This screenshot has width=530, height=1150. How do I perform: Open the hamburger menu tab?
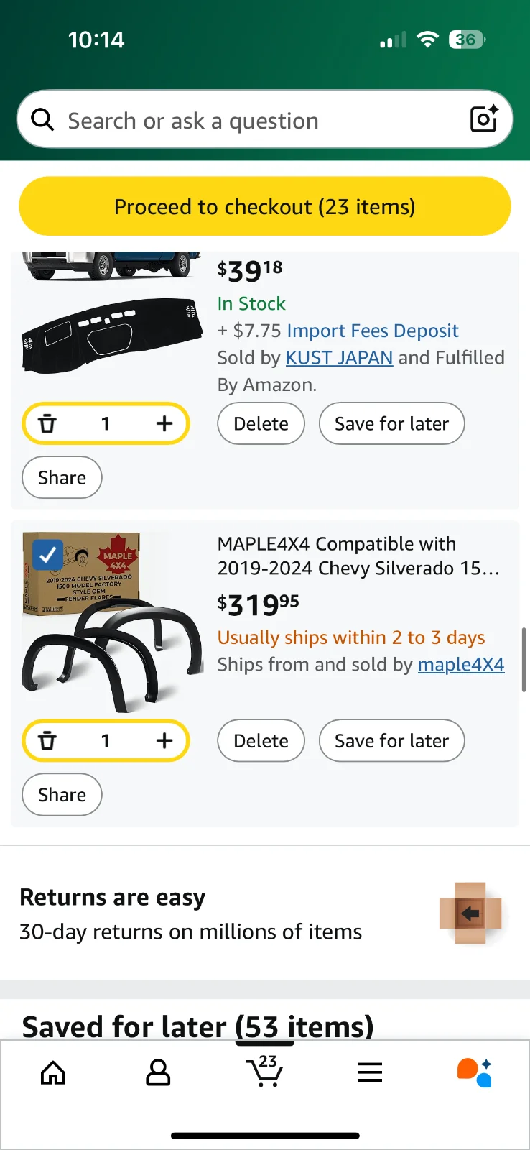pyautogui.click(x=370, y=1073)
